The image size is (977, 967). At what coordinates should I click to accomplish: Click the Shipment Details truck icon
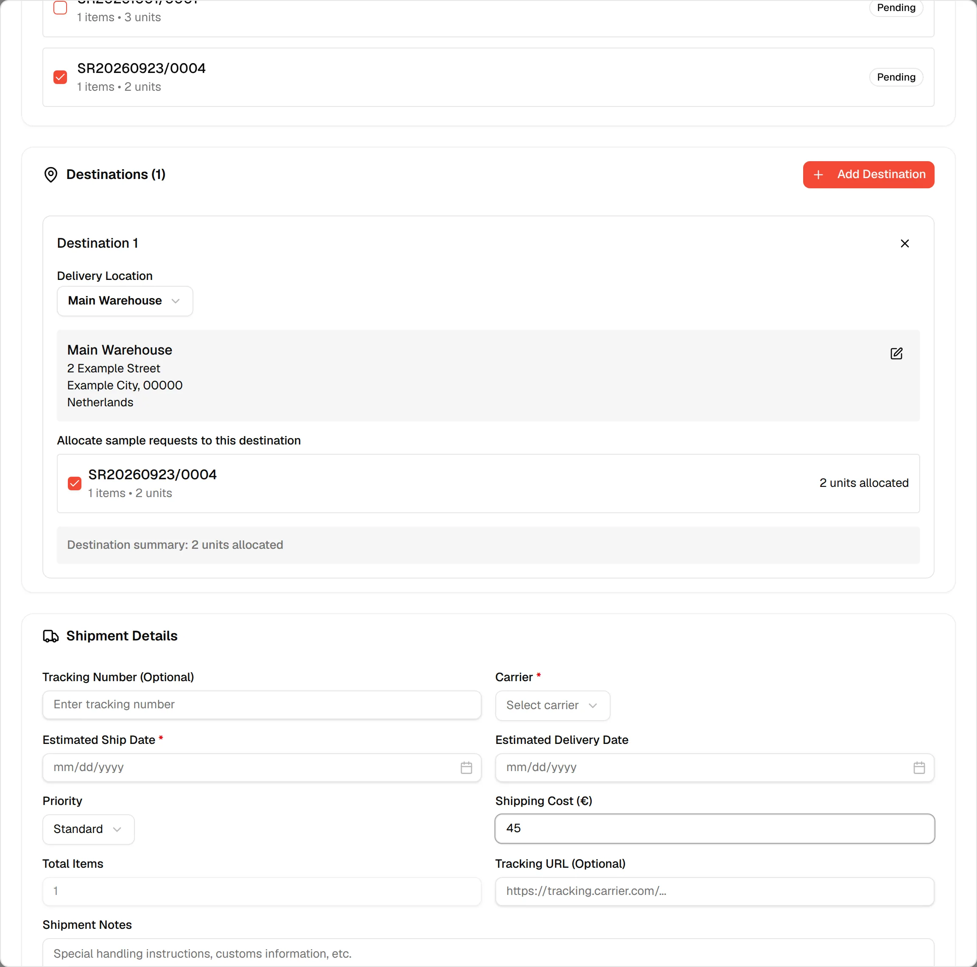[x=50, y=636]
